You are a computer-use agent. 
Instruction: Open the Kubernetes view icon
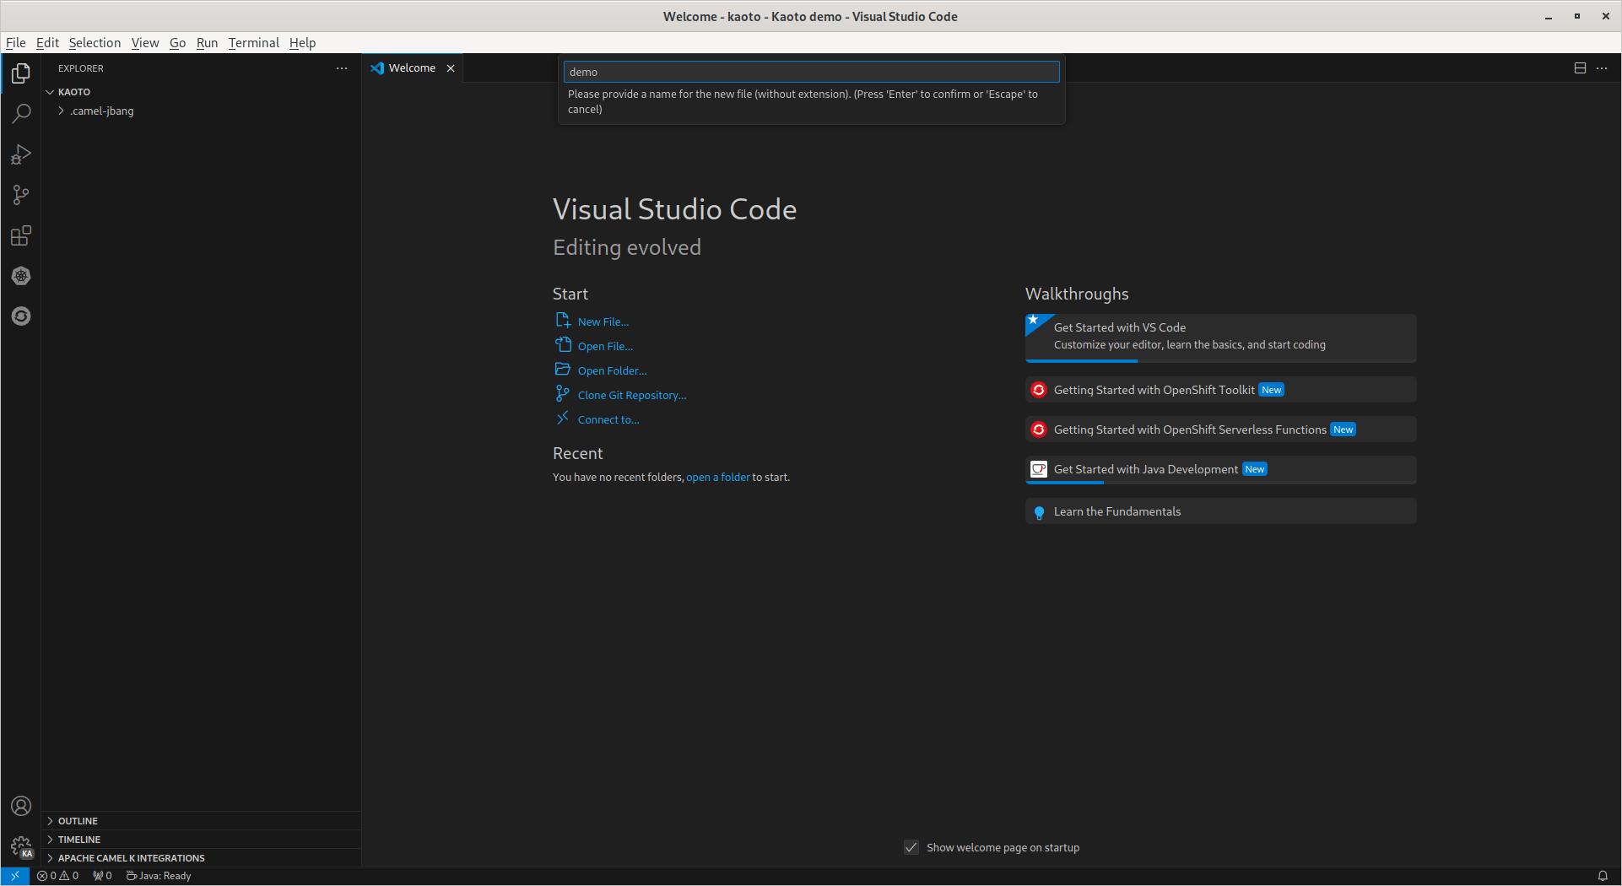tap(21, 276)
